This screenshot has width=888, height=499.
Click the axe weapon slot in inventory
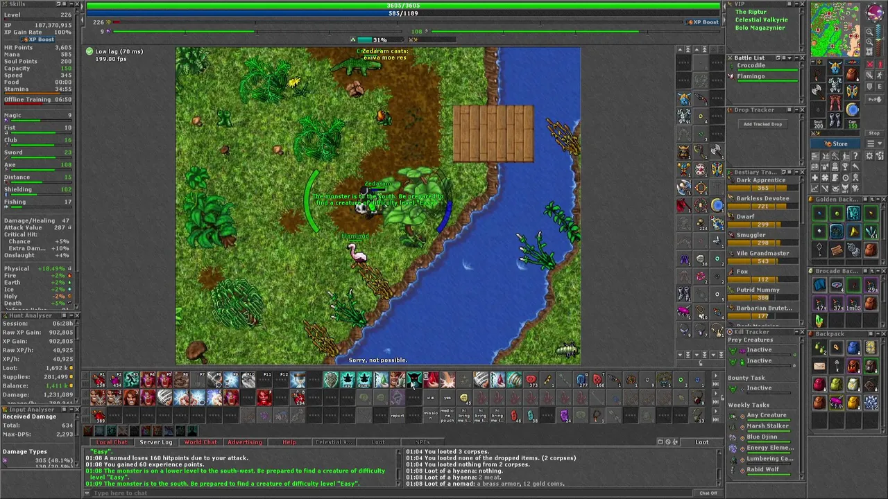[818, 91]
